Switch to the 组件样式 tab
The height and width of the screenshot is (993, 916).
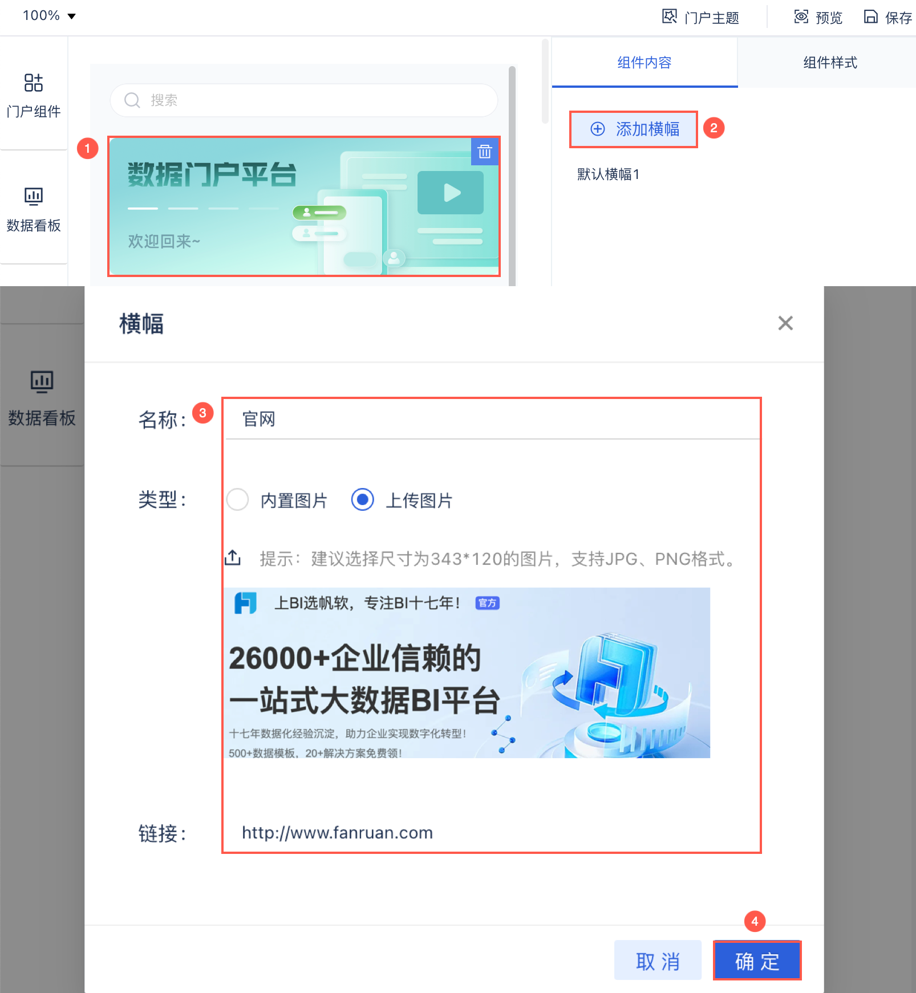point(830,62)
